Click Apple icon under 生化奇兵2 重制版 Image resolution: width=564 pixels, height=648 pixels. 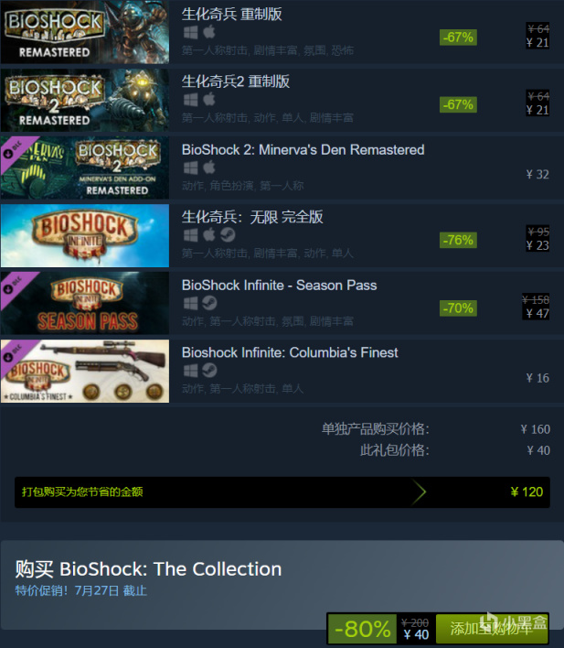tap(209, 99)
